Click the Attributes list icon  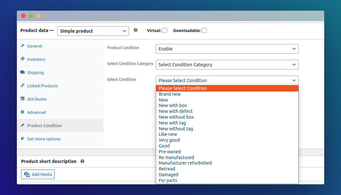[23, 99]
